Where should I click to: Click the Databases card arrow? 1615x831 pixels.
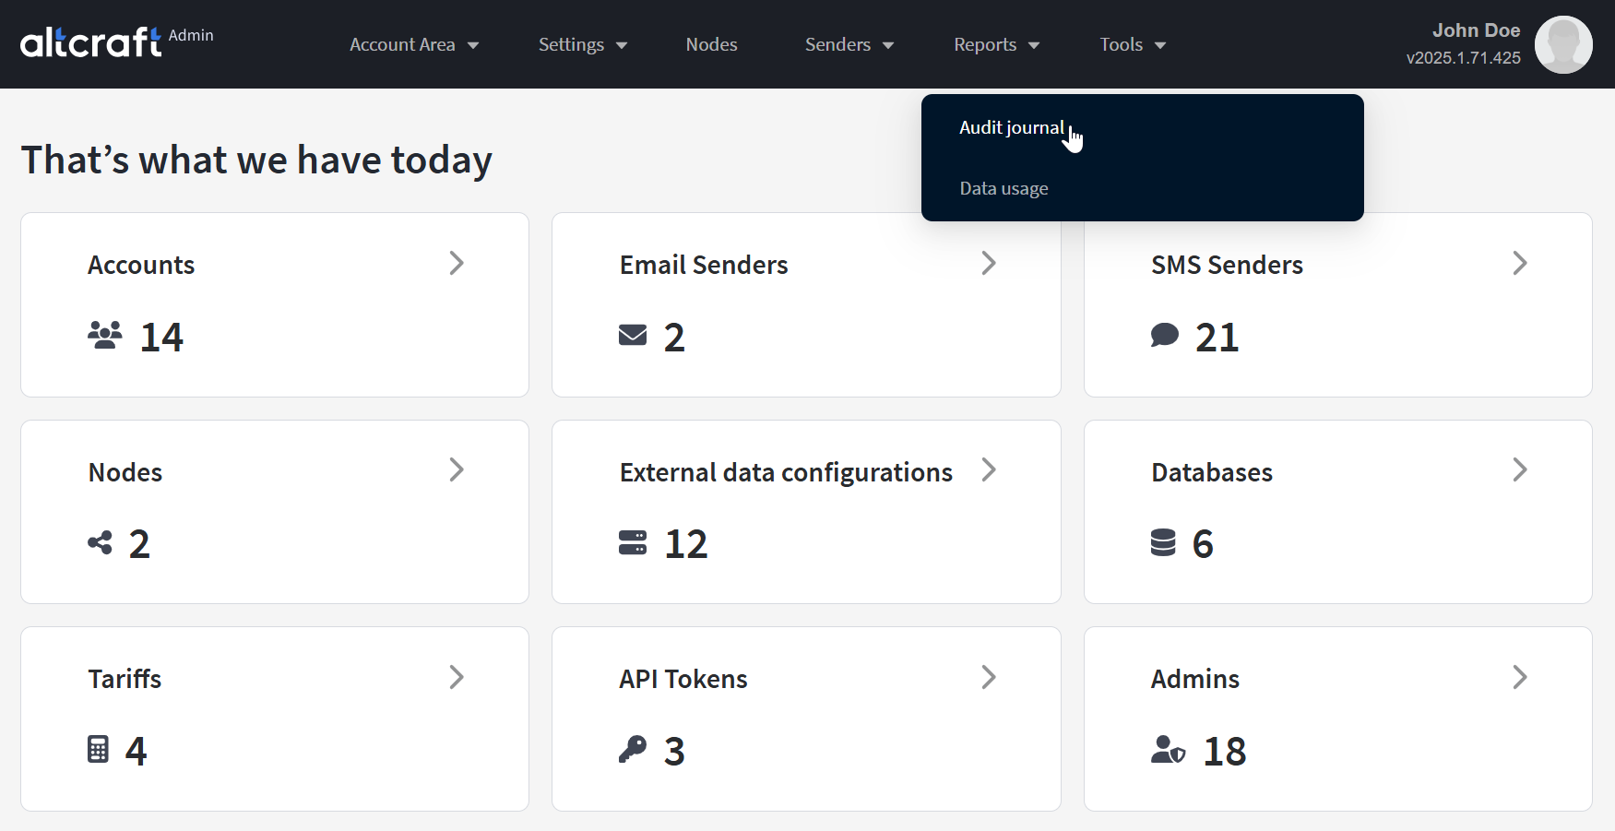pos(1519,470)
